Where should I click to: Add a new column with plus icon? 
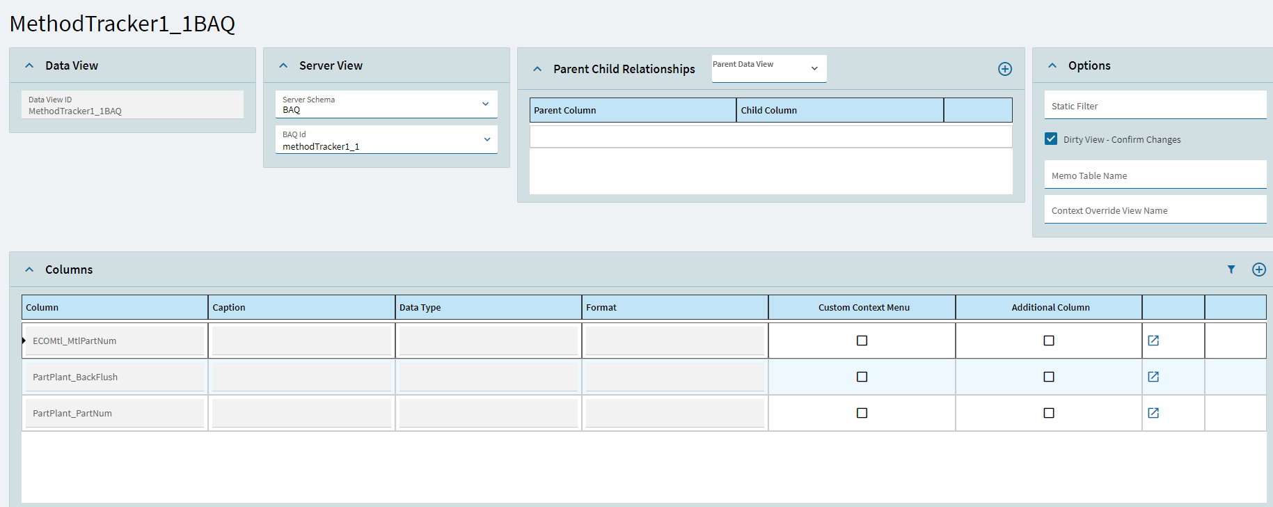click(1258, 270)
